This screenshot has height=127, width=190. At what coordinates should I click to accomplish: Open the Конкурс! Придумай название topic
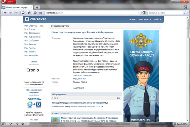click(80, 103)
